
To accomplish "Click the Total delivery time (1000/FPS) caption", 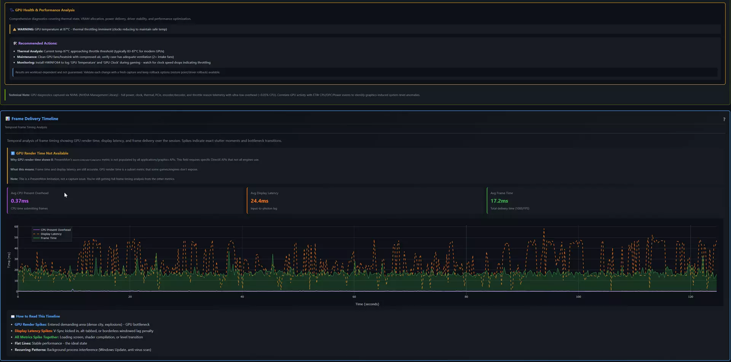I will [x=510, y=209].
